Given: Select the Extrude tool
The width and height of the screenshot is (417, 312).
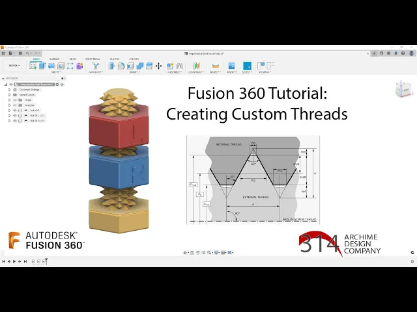Looking at the screenshot, I should [x=42, y=66].
